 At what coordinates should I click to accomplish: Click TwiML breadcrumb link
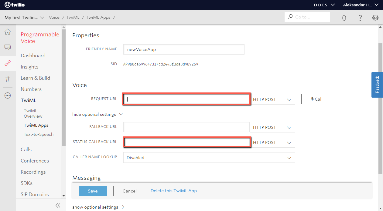(x=73, y=17)
